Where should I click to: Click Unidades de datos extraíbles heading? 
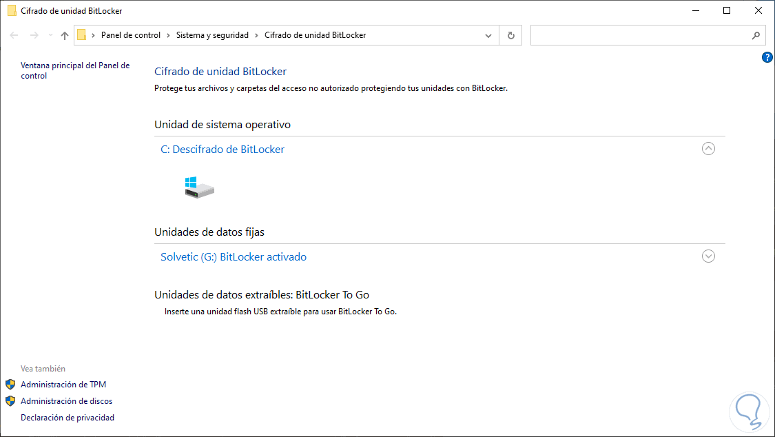point(262,295)
